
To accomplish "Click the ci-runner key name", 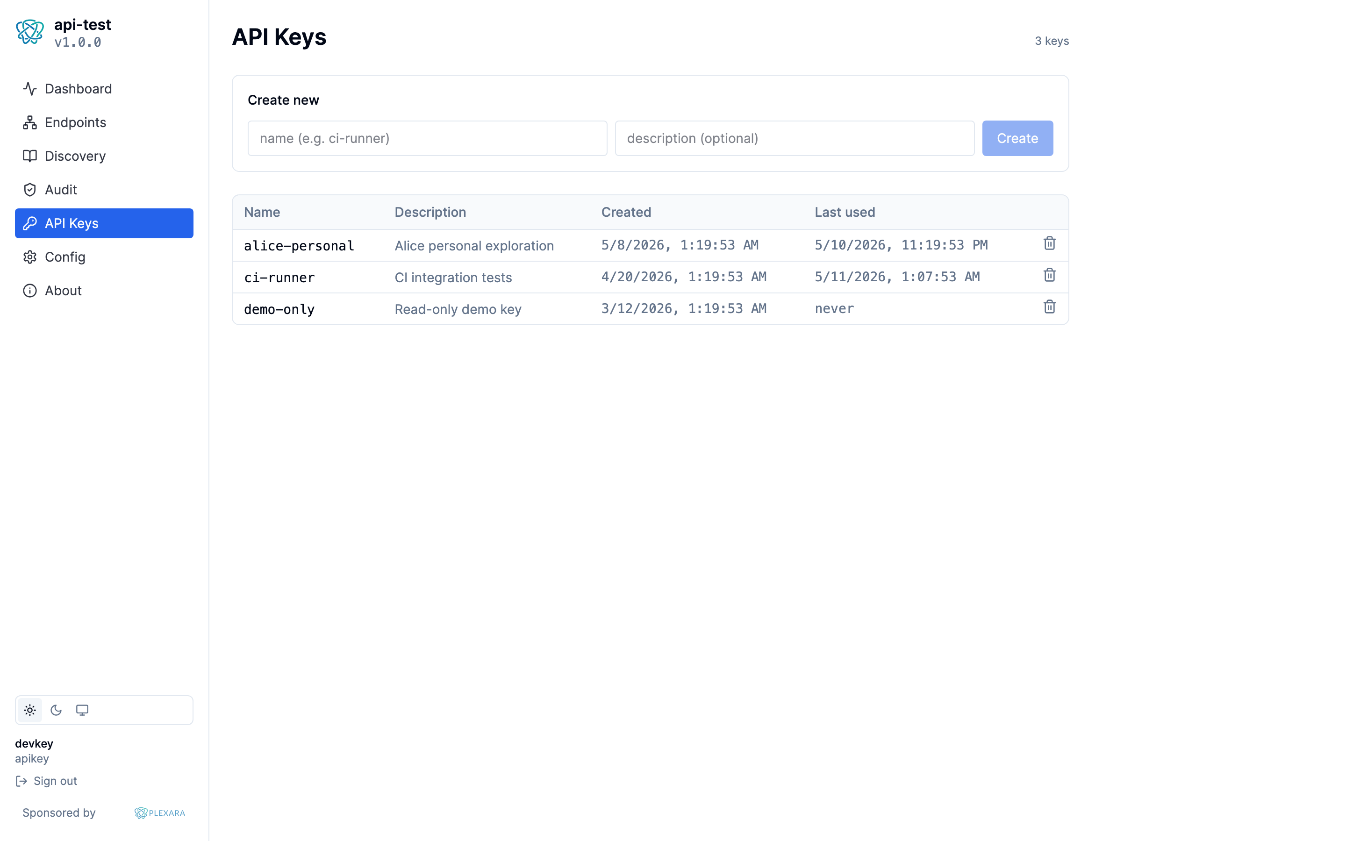I will point(279,278).
